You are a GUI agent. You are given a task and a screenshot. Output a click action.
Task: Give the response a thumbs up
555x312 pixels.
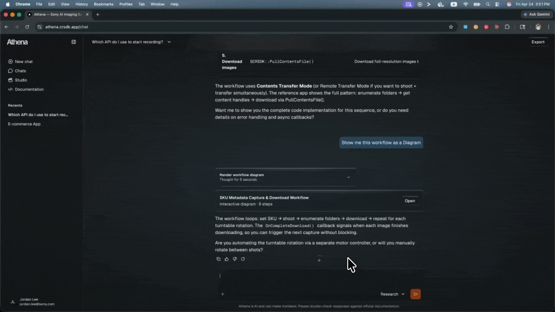click(227, 259)
